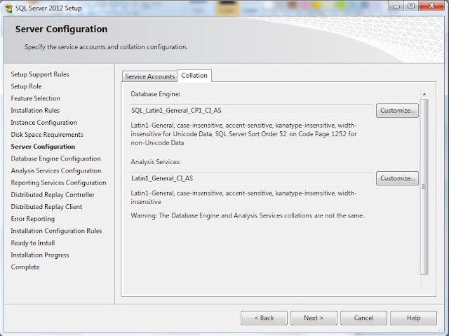
Task: Select the Setup Role step
Action: 26,86
